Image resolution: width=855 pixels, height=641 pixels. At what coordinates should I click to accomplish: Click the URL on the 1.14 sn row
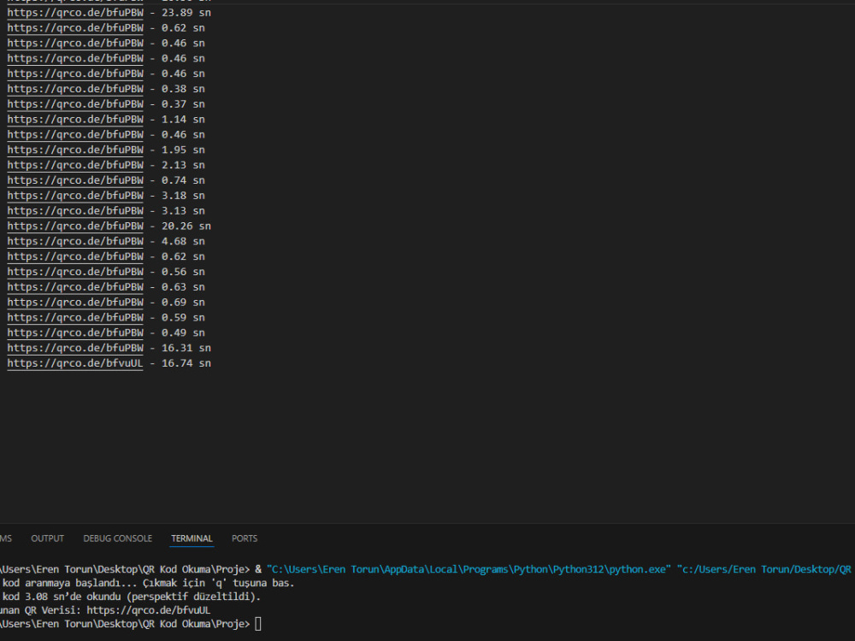[x=75, y=120]
